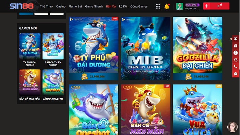This screenshot has height=135, width=240.
Task: Open the Casino menu item
Action: (61, 7)
